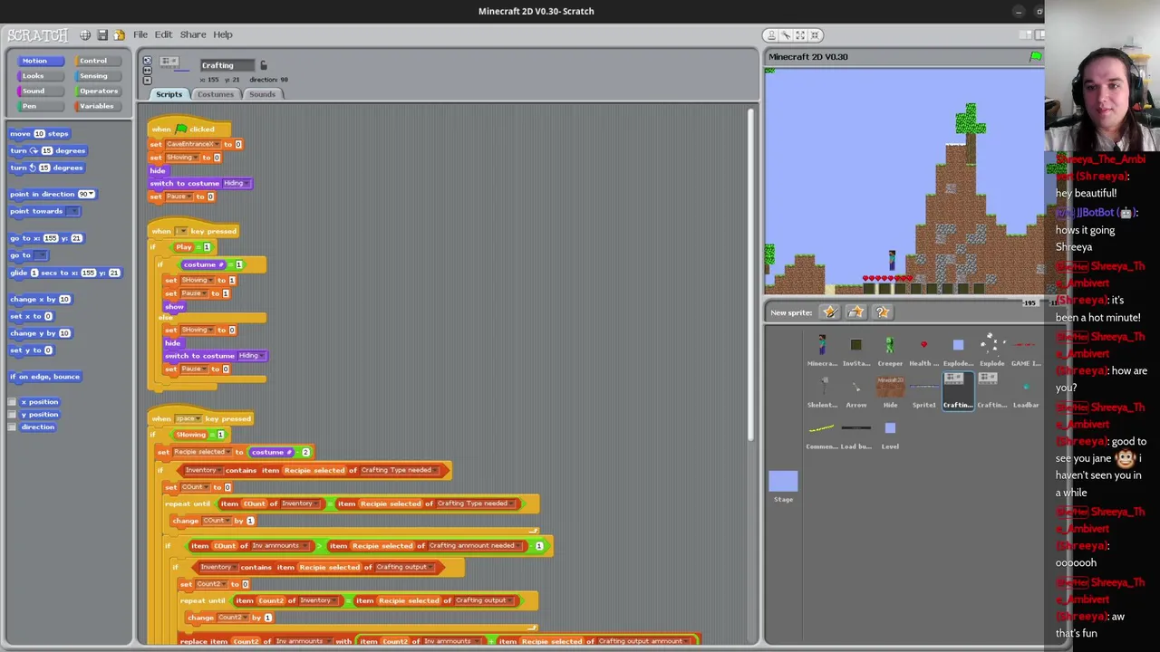
Task: Select the duplicate stamp tool
Action: 771,35
